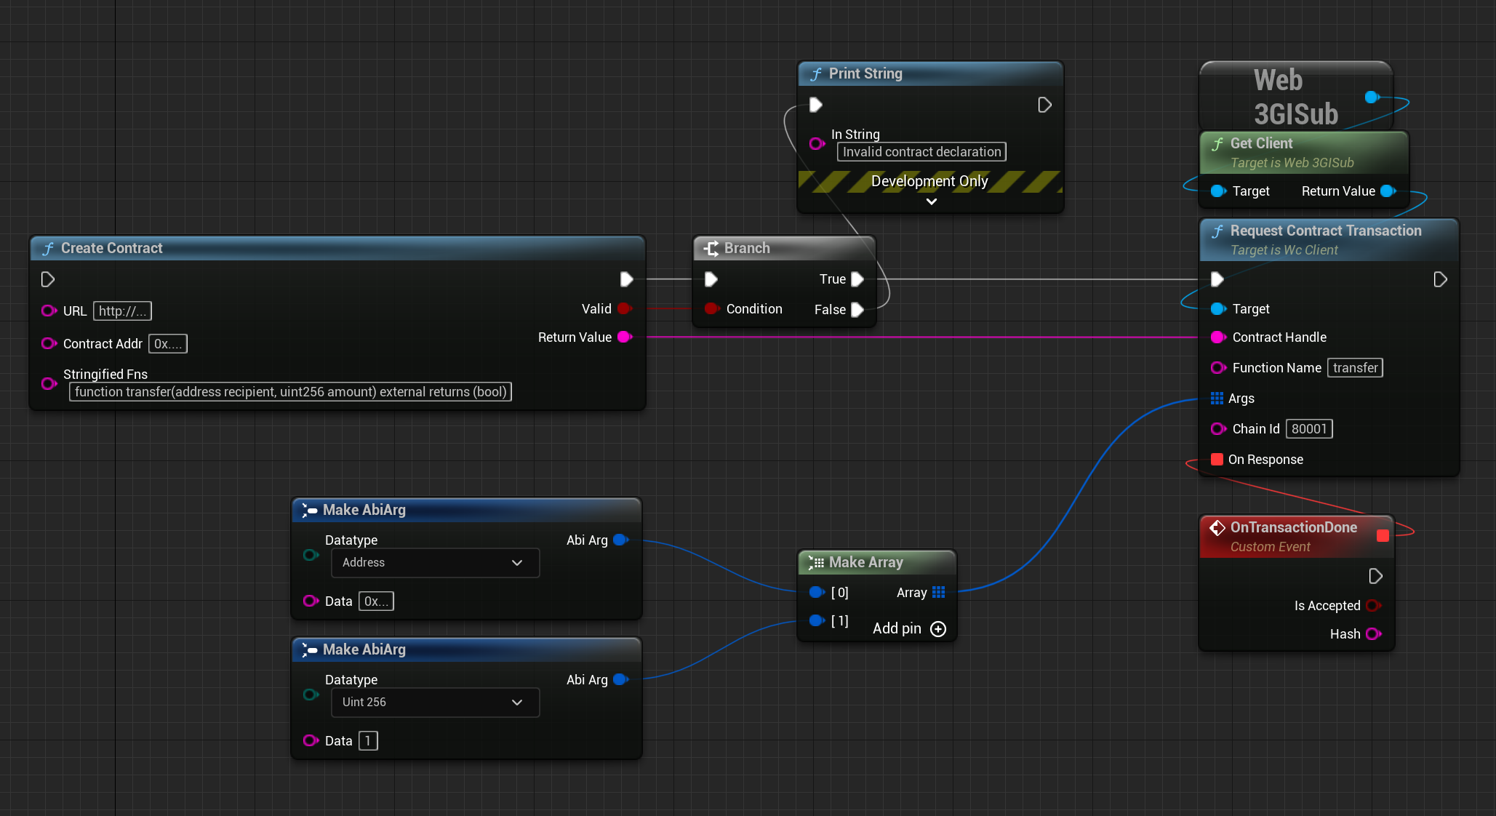Click the In String field on Print String

coord(921,151)
